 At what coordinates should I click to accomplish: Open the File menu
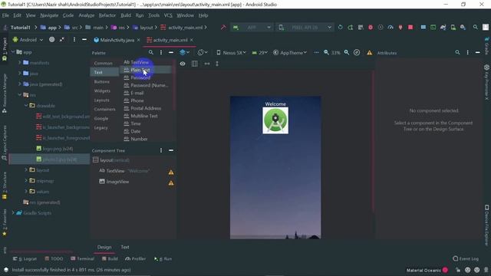coord(5,15)
